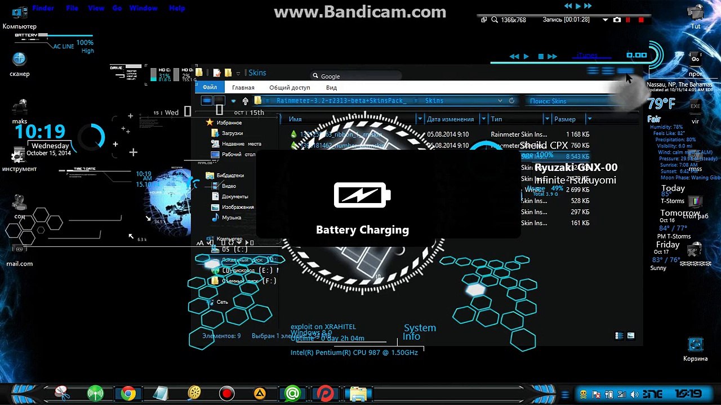
Task: Refresh the Explorer address bar
Action: tap(511, 101)
